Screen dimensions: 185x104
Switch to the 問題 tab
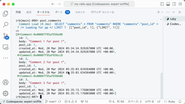(18, 12)
